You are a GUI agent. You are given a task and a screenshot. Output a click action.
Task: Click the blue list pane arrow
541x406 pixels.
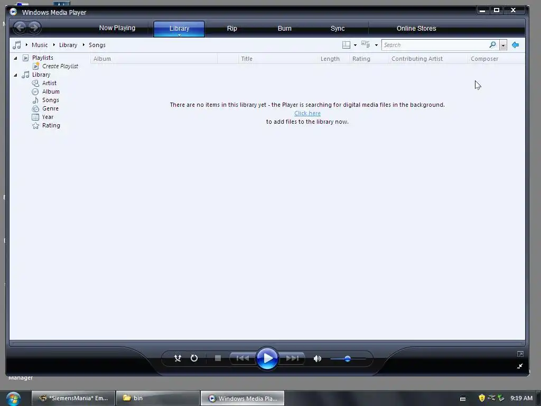click(x=516, y=45)
